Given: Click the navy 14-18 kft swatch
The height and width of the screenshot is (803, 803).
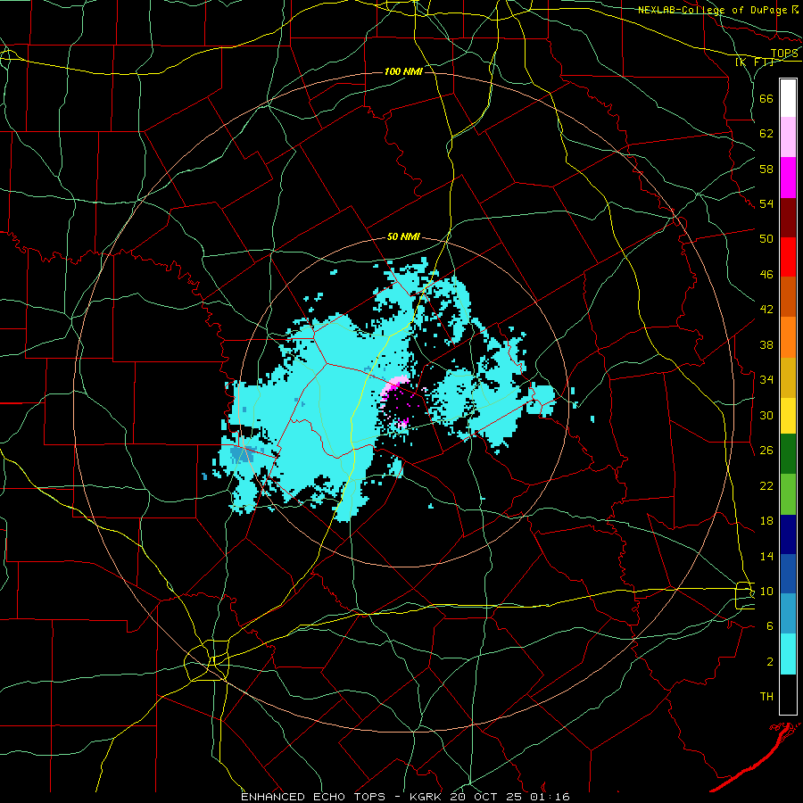Looking at the screenshot, I should (788, 534).
